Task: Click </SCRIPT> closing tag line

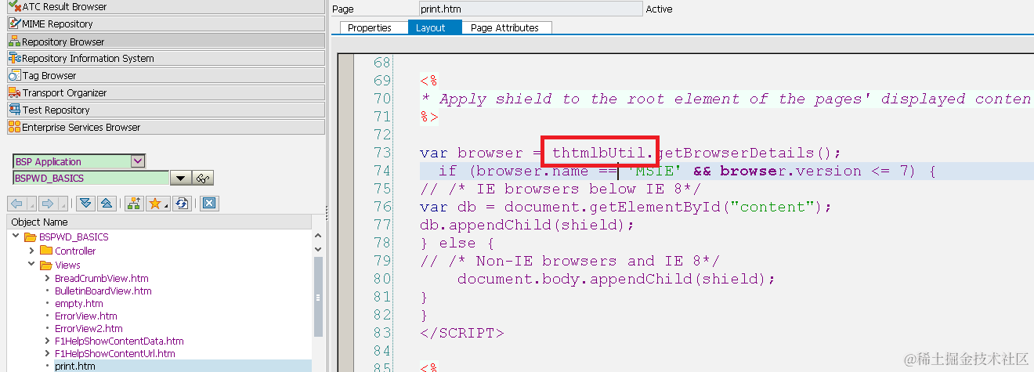Action: click(461, 333)
